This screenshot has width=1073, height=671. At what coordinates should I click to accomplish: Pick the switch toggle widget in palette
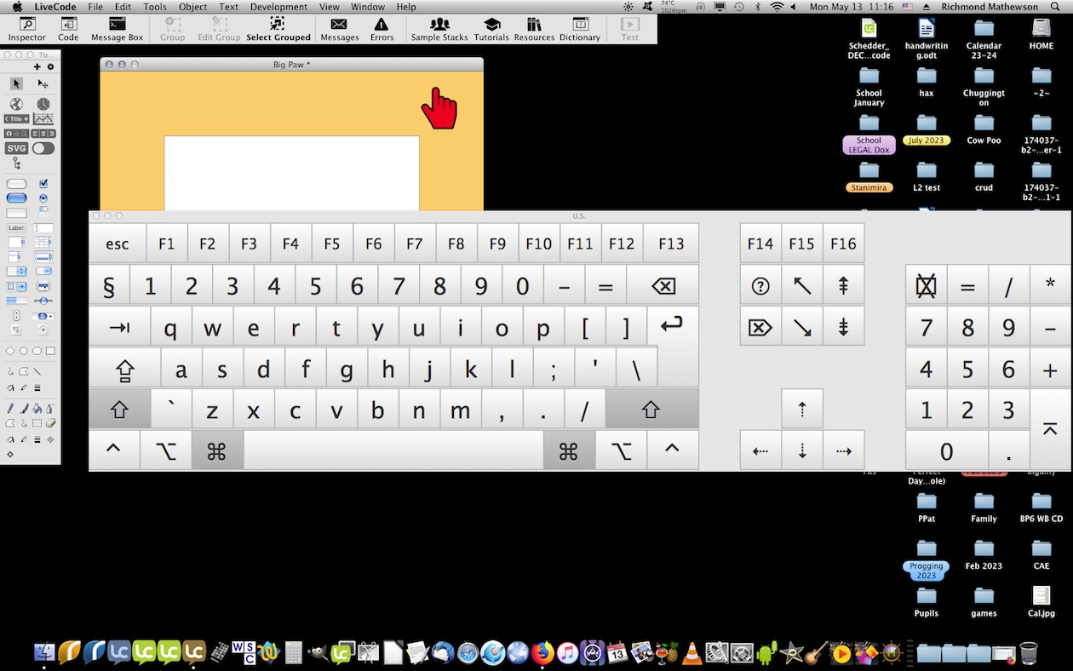[x=43, y=148]
